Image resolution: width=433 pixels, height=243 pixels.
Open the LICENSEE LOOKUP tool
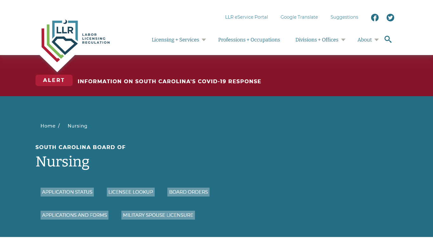point(131,192)
